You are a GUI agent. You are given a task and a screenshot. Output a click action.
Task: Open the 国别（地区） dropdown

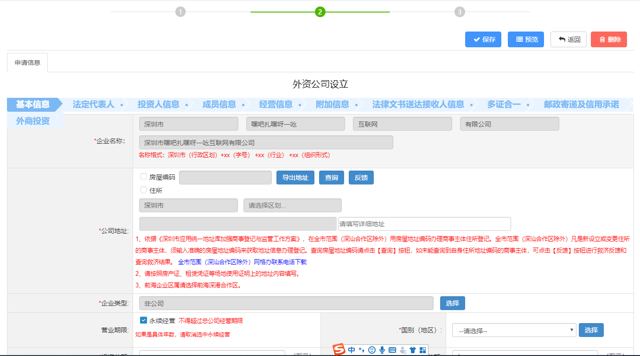click(513, 330)
